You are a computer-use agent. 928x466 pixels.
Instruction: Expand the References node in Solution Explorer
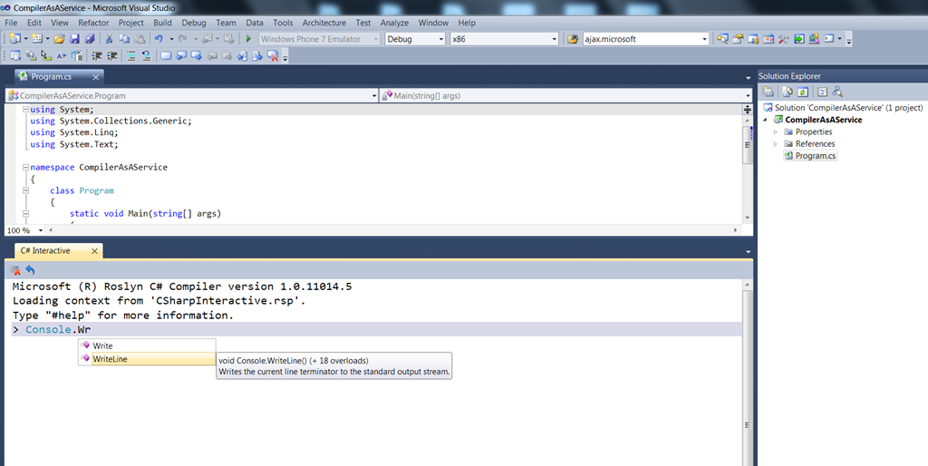click(x=776, y=144)
